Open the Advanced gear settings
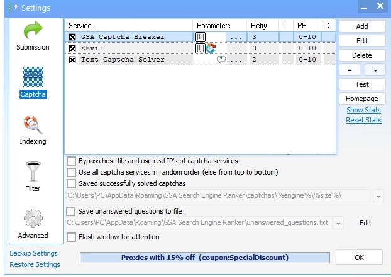This screenshot has height=277, width=391. coord(33,223)
